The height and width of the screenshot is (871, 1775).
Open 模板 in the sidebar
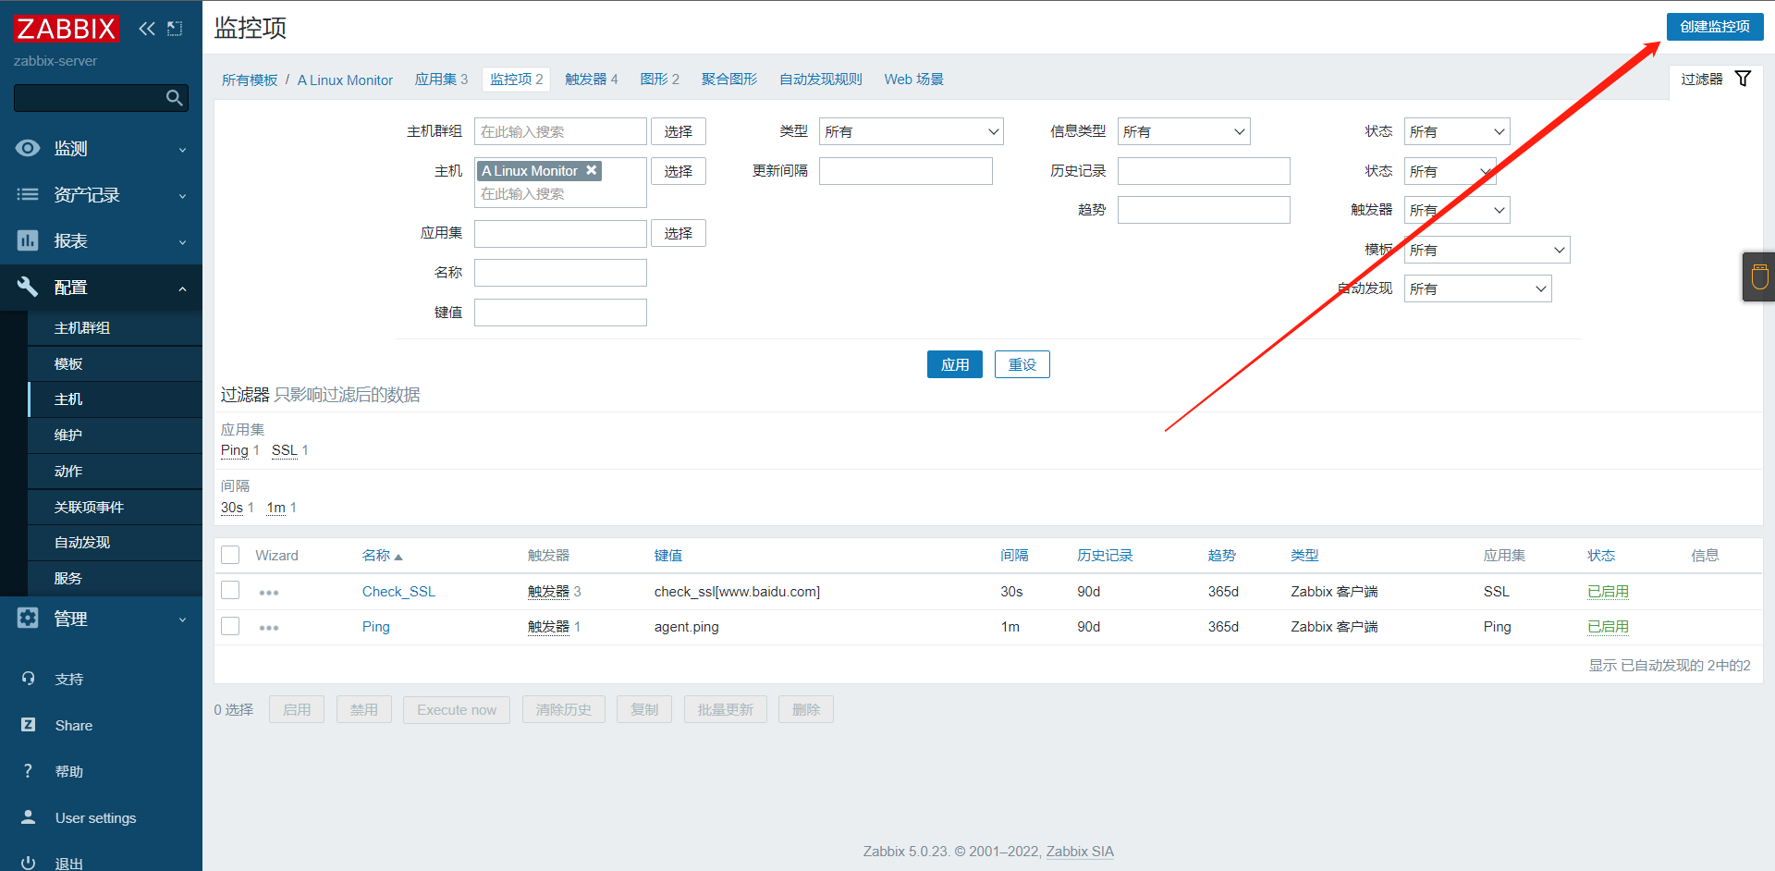coord(115,364)
